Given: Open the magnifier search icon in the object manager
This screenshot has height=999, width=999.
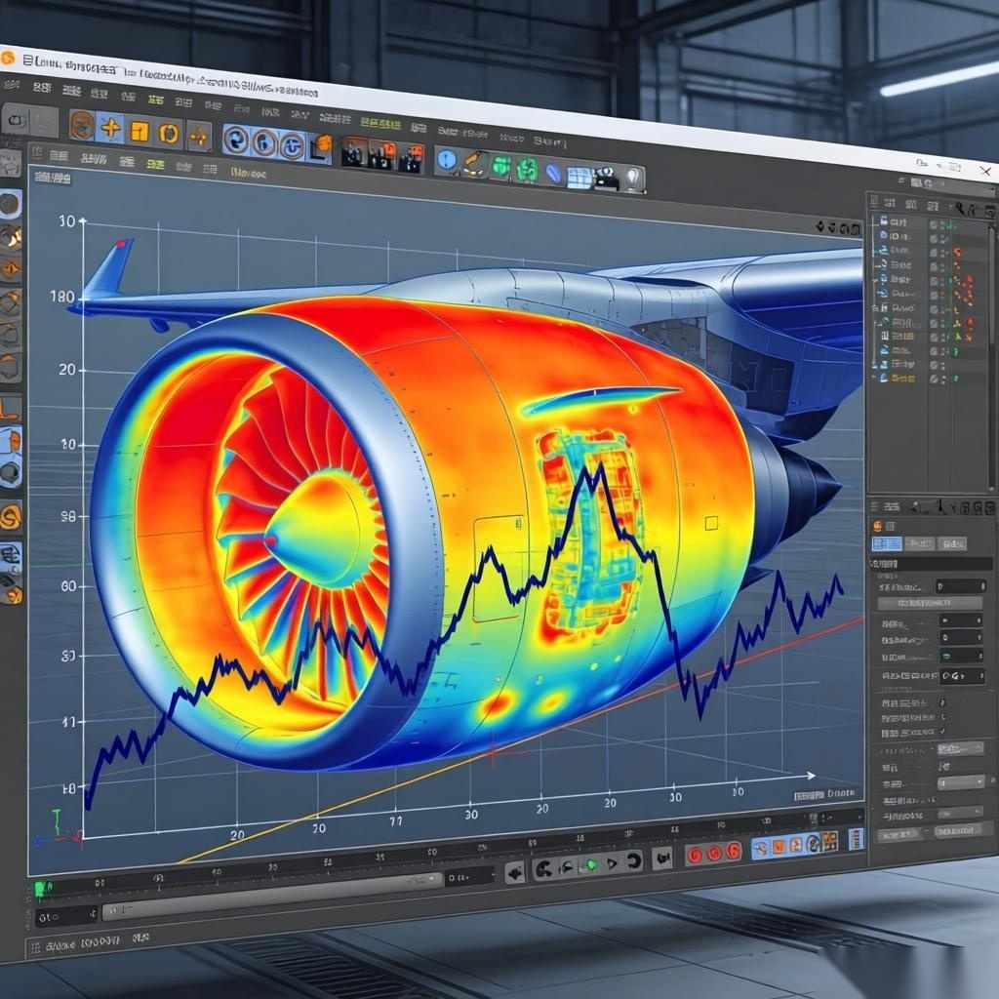Looking at the screenshot, I should click(x=960, y=208).
